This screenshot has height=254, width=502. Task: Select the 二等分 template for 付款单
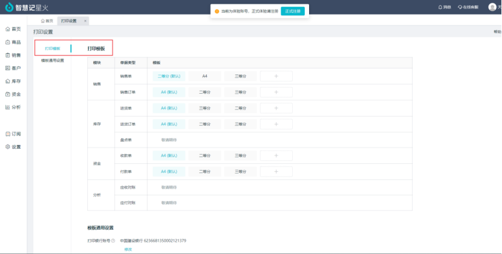tap(204, 172)
